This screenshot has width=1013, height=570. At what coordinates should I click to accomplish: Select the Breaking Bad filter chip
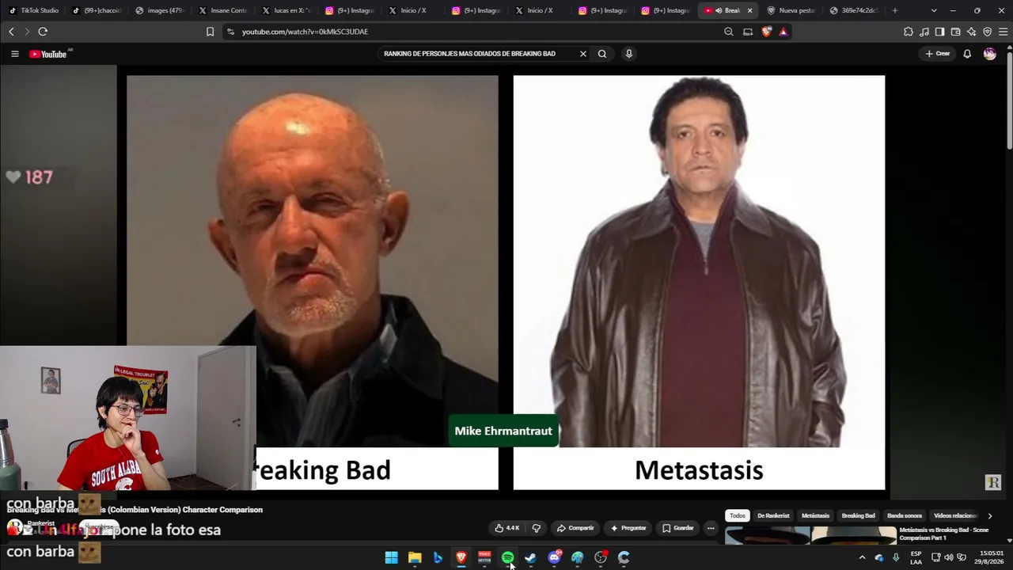pyautogui.click(x=858, y=515)
